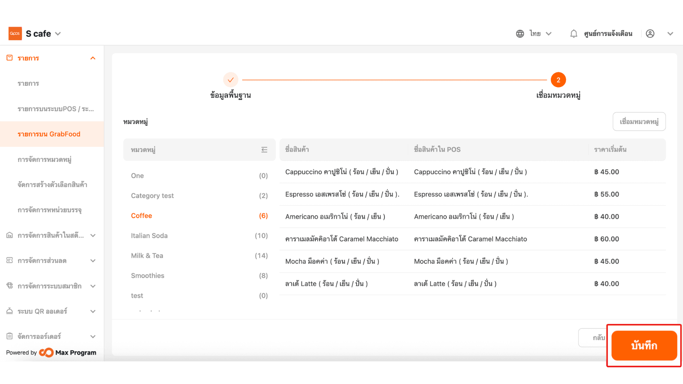Click step 2 เชื่อมหมวดหมู่ circle
The width and height of the screenshot is (683, 384).
pyautogui.click(x=558, y=80)
